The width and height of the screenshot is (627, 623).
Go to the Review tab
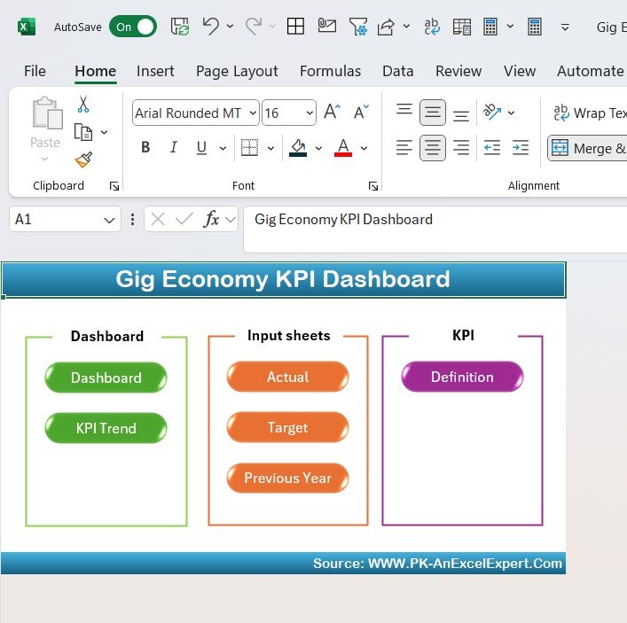(x=458, y=71)
